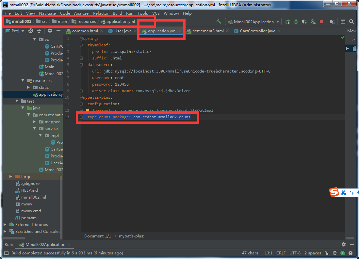
Task: Click the Build project hammer icon
Action: coord(219,22)
